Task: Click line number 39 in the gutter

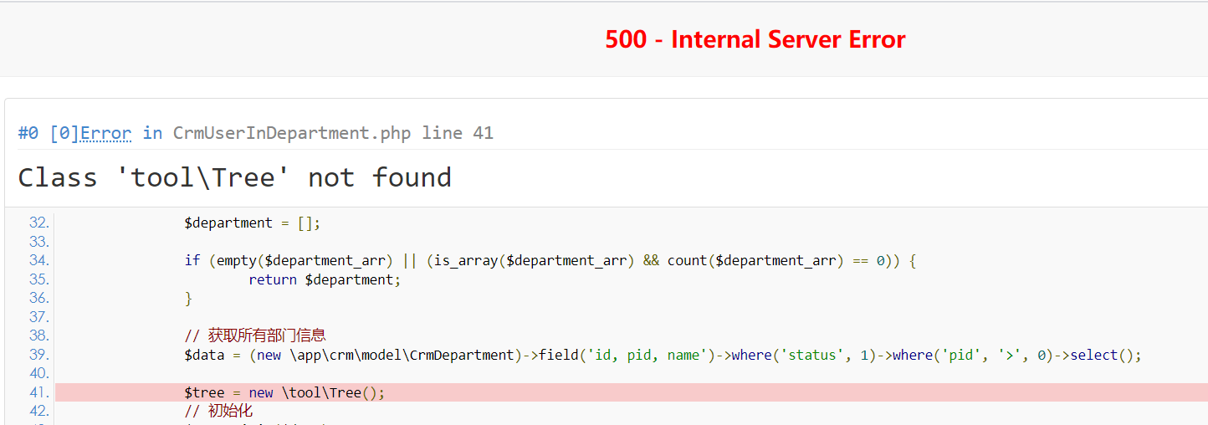Action: click(38, 355)
